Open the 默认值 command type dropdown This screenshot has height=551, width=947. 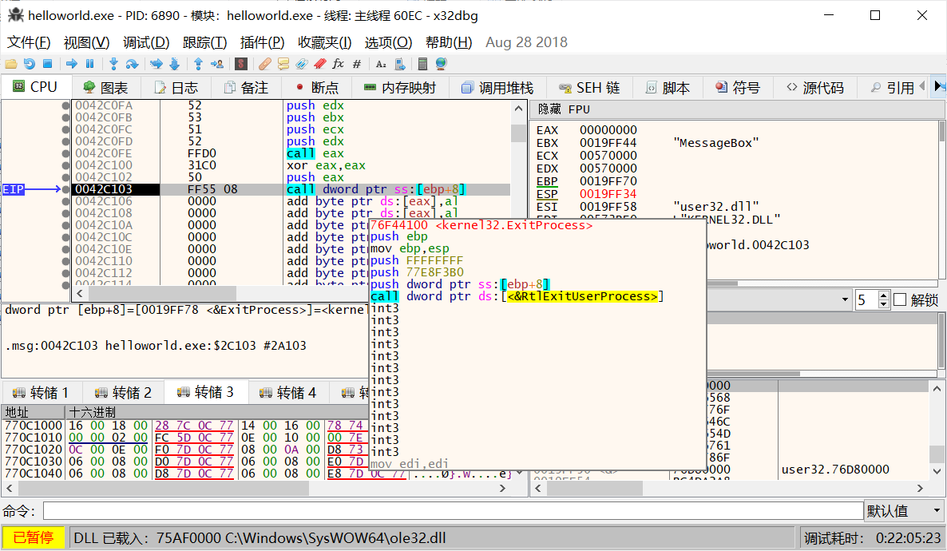[904, 511]
